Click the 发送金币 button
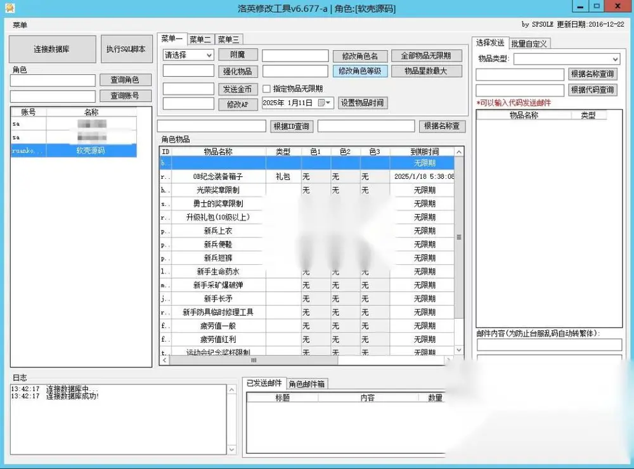Viewport: 634px width, 469px height. (238, 89)
